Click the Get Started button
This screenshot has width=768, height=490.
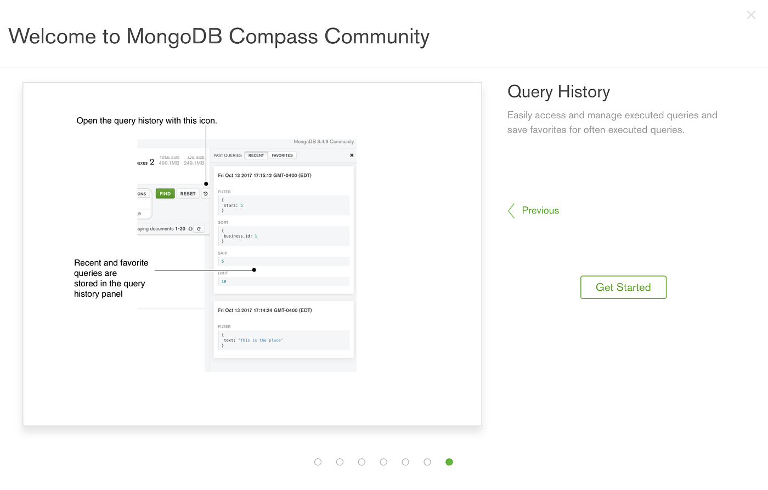tap(623, 287)
